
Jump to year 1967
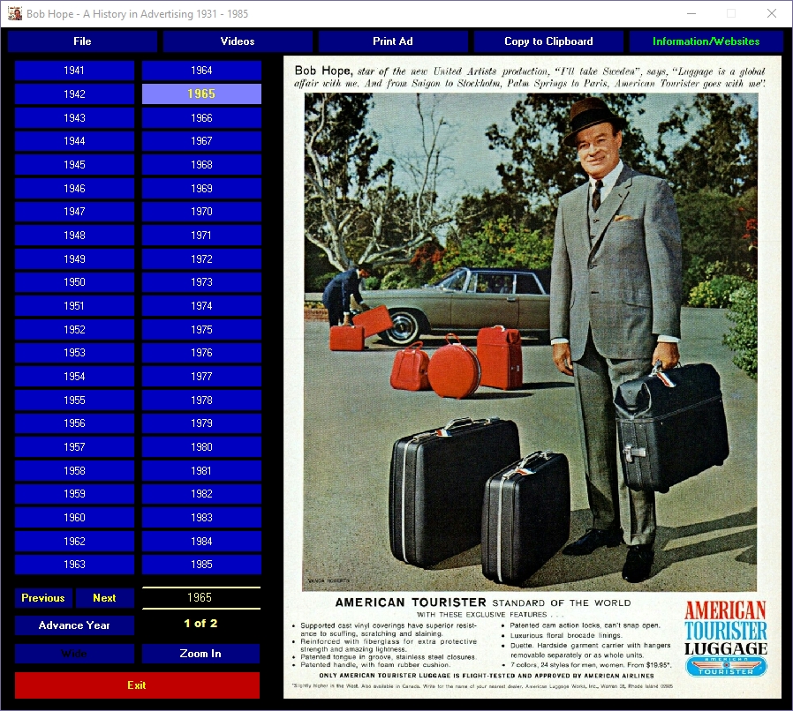coord(202,141)
